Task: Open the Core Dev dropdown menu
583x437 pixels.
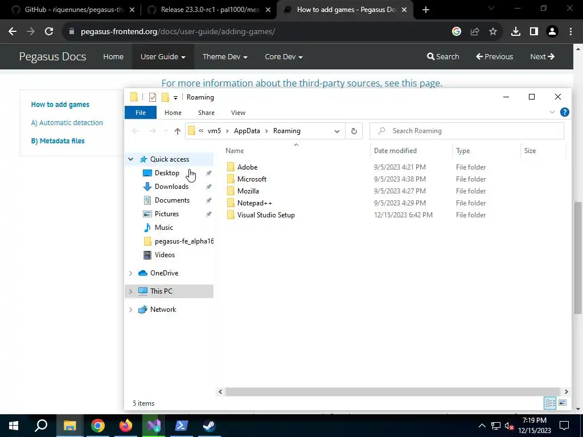Action: pos(284,56)
